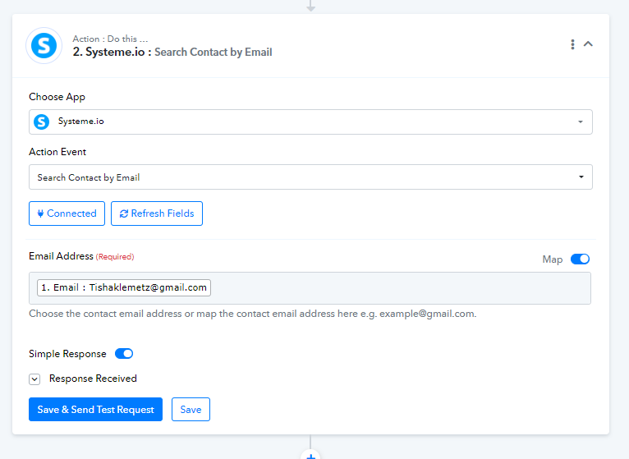Screen dimensions: 629x459
Task: Click the plug icon on Connected button
Action: pos(40,213)
